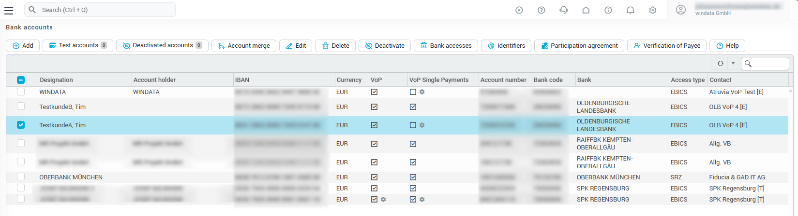Click the headset support icon
This screenshot has height=216, width=798.
[564, 10]
